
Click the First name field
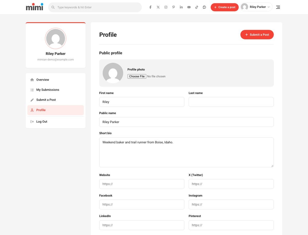(x=142, y=102)
